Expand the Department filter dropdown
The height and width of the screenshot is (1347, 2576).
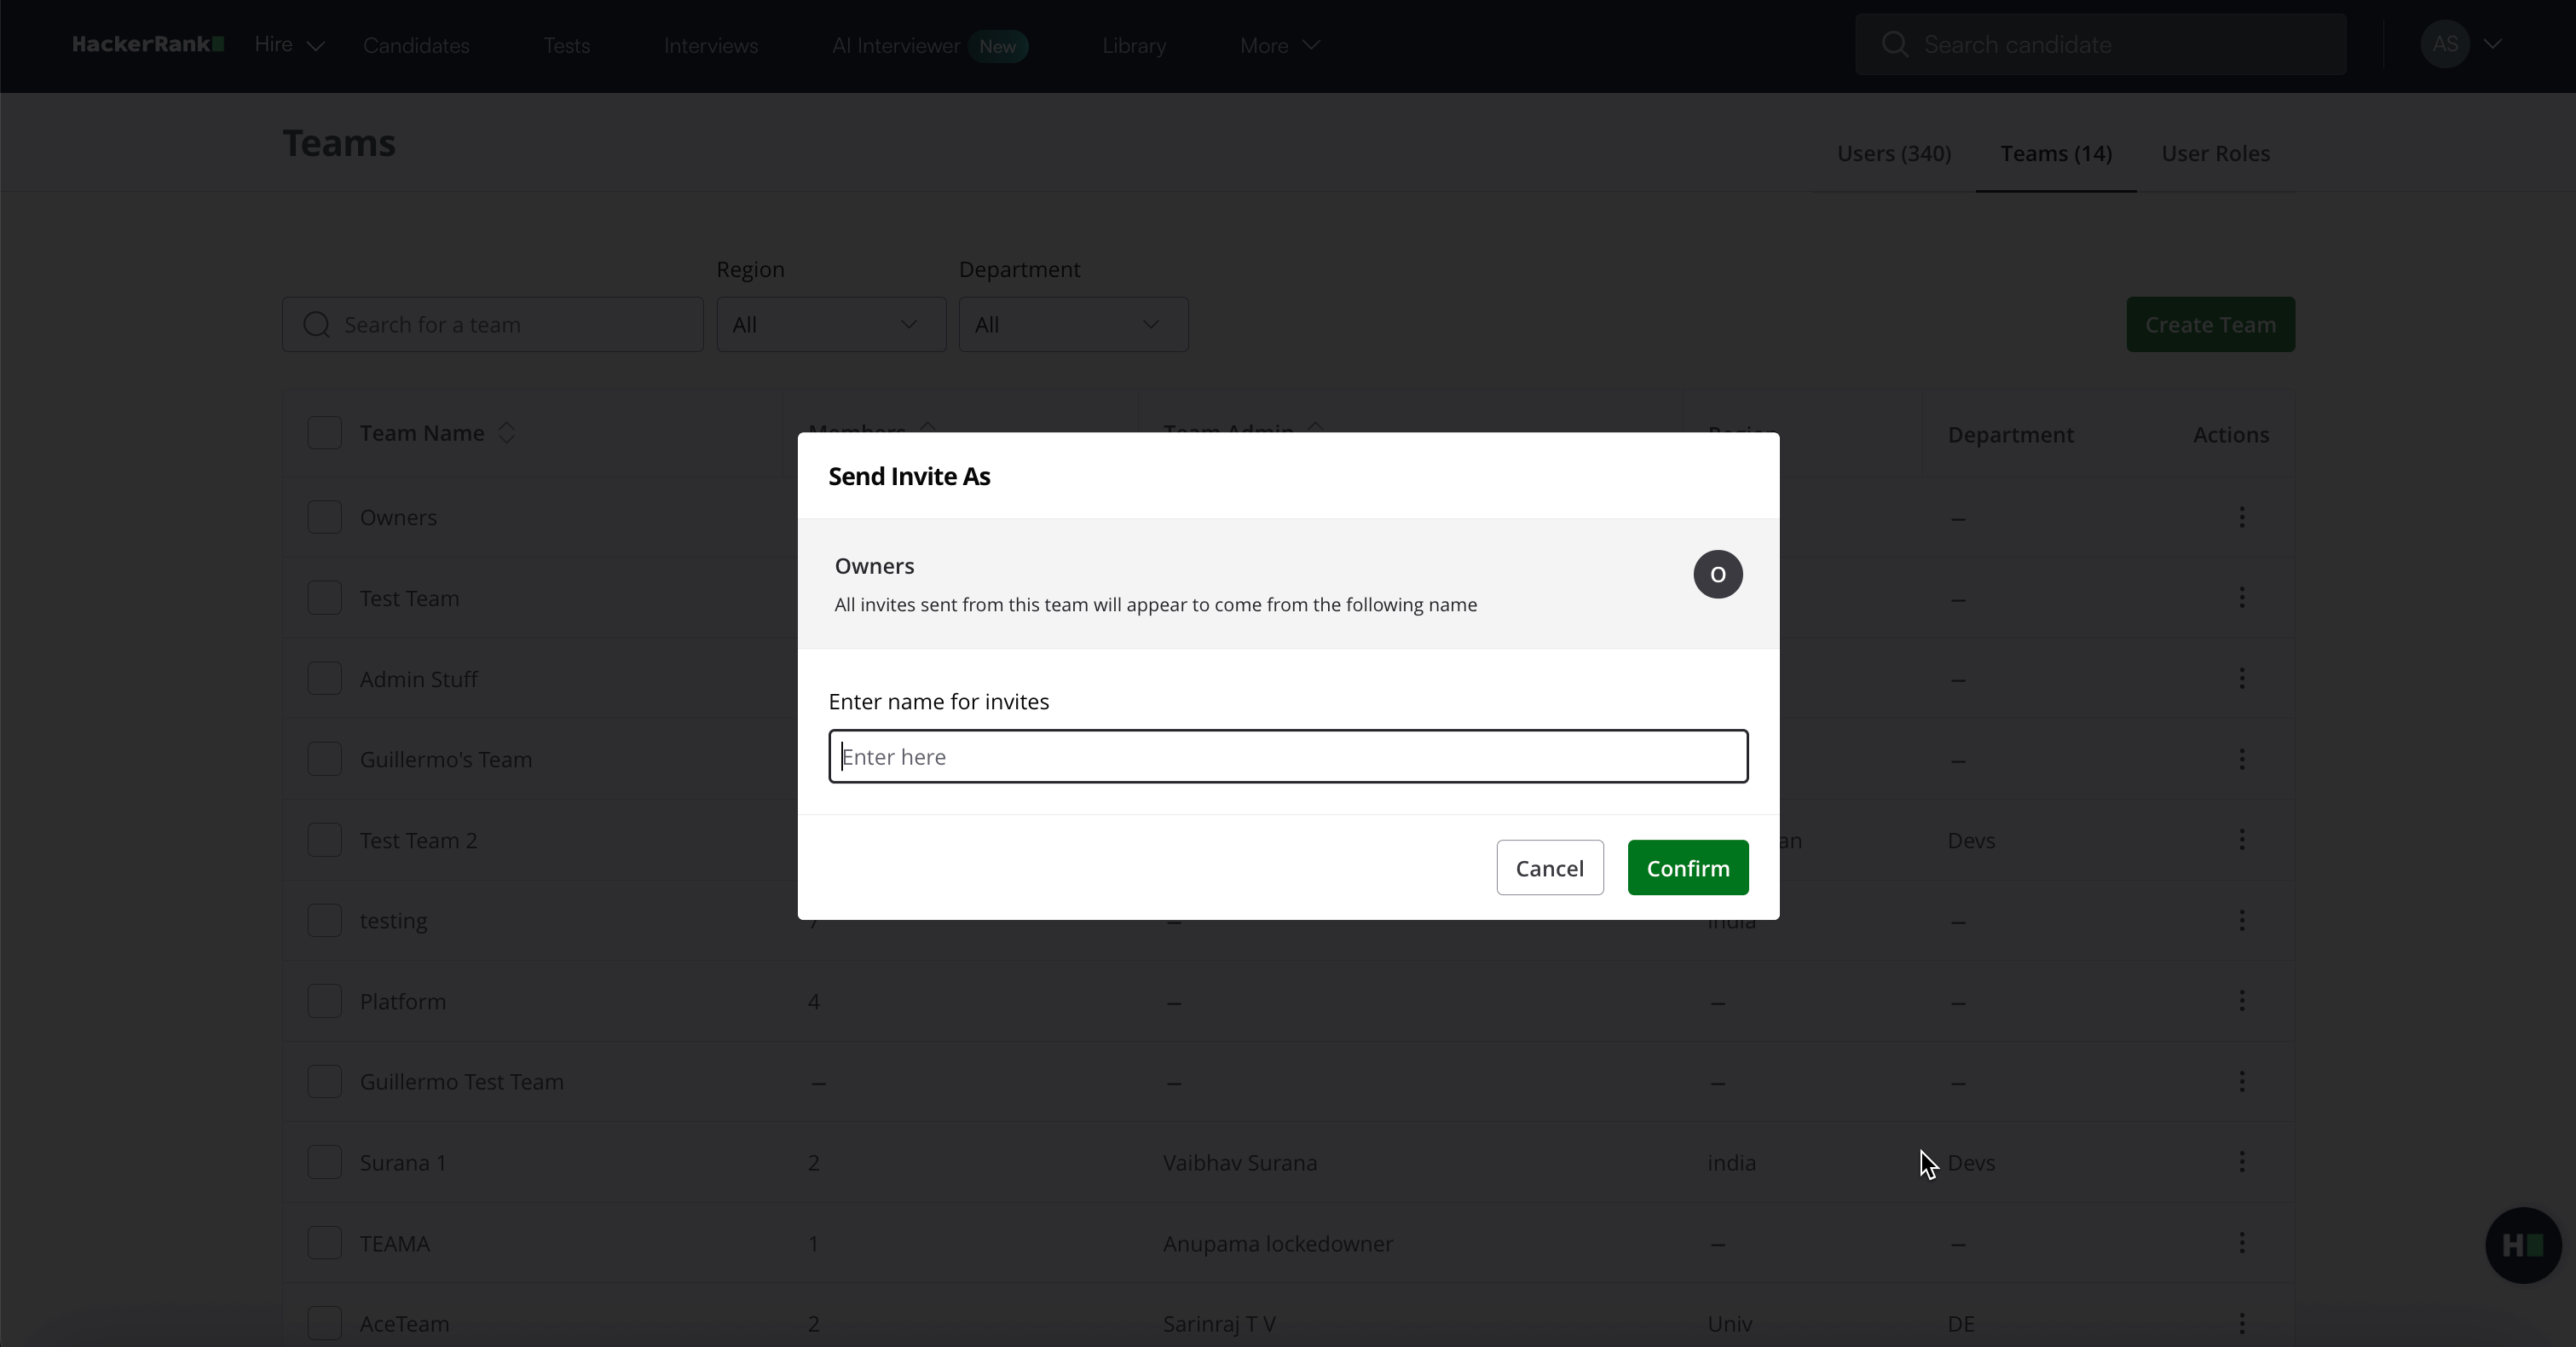coord(1072,324)
